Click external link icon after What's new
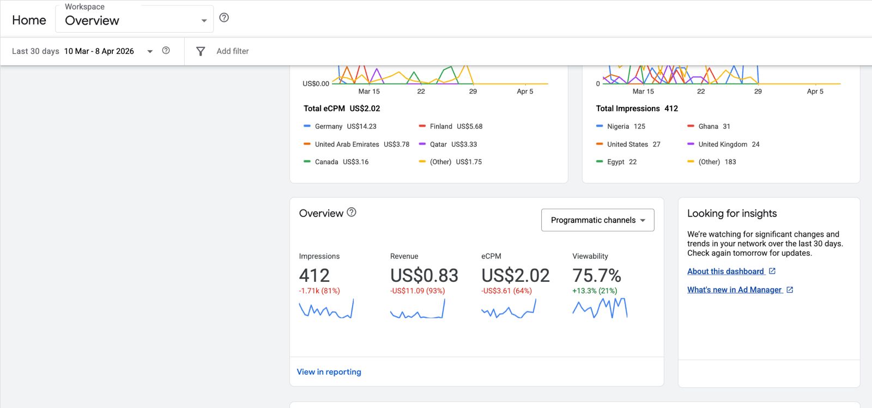The height and width of the screenshot is (408, 872). coord(790,290)
